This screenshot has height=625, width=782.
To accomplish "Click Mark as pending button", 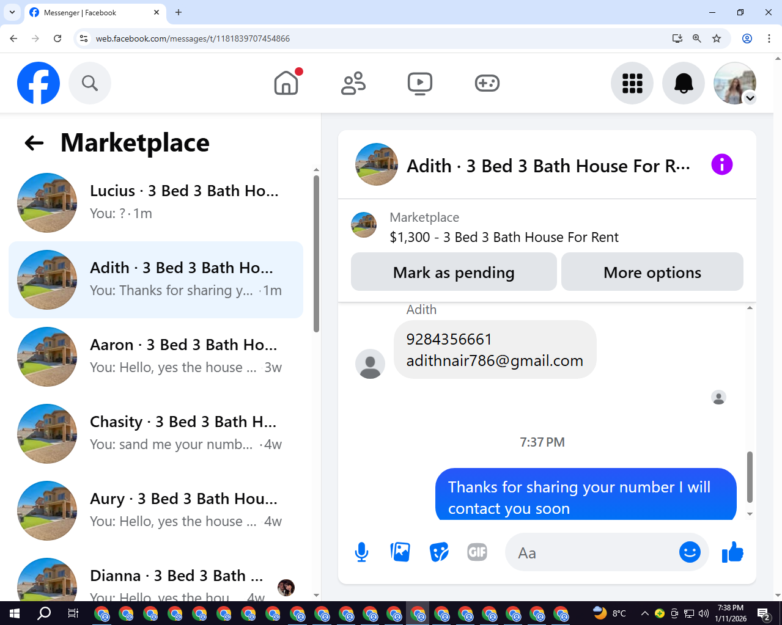I will tap(454, 272).
